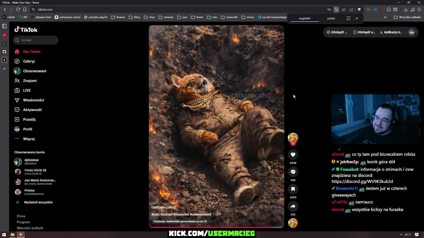The width and height of the screenshot is (424, 238).
Task: Click the Zdobądź a... app button
Action: [x=364, y=32]
